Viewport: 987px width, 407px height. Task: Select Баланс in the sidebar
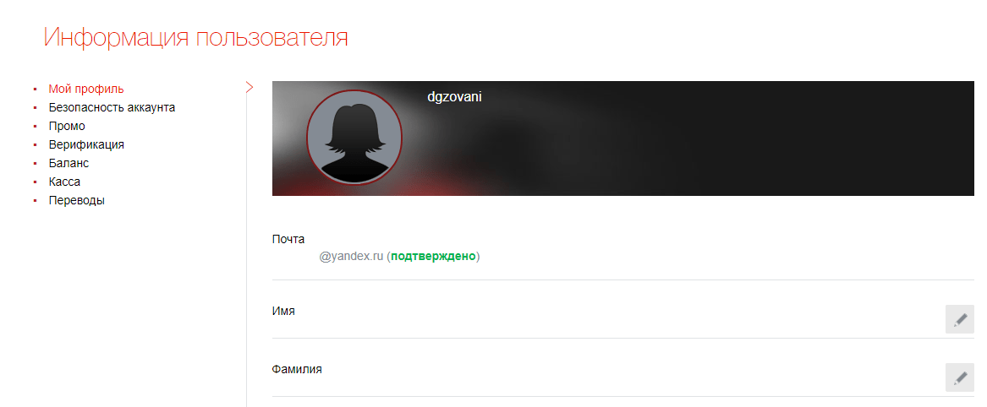click(69, 163)
